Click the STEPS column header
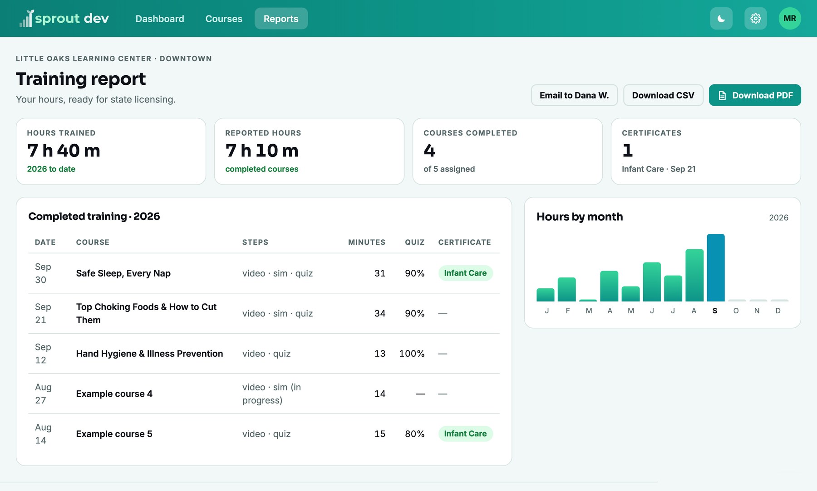 coord(255,242)
